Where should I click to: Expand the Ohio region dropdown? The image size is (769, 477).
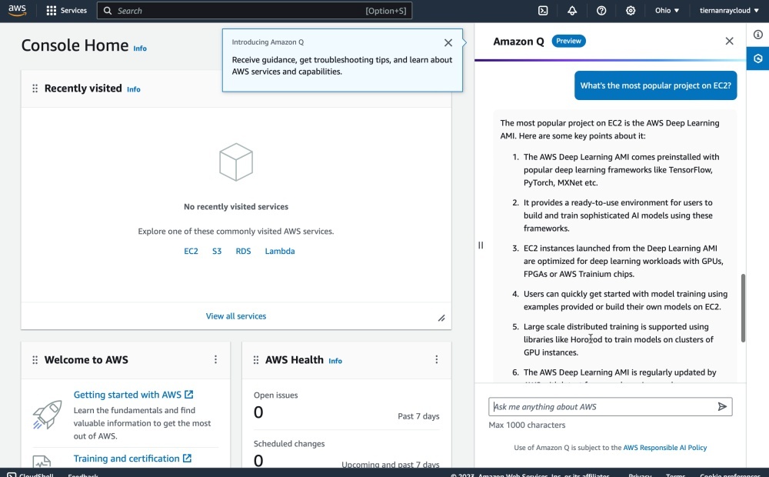[x=667, y=11]
